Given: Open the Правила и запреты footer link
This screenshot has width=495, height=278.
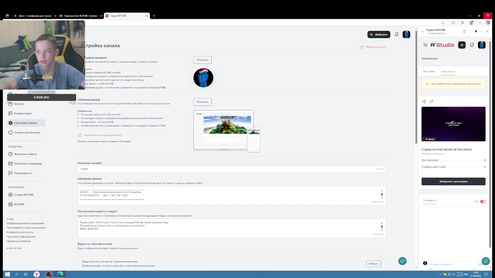Looking at the screenshot, I should tap(19, 241).
